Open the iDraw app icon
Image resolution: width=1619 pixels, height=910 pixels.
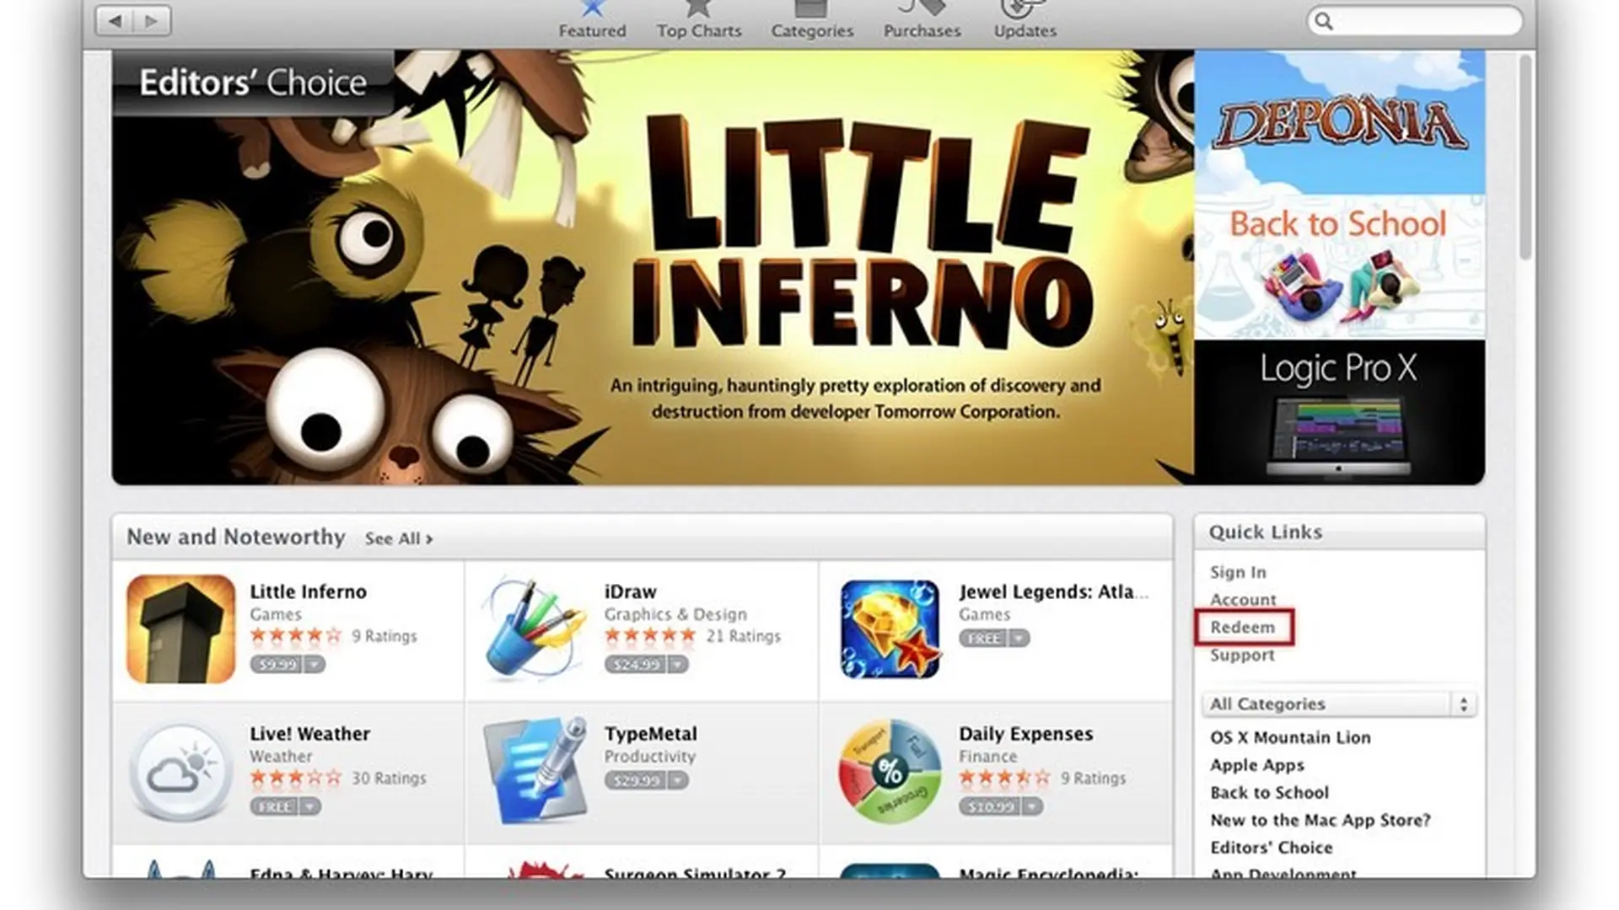pos(535,629)
